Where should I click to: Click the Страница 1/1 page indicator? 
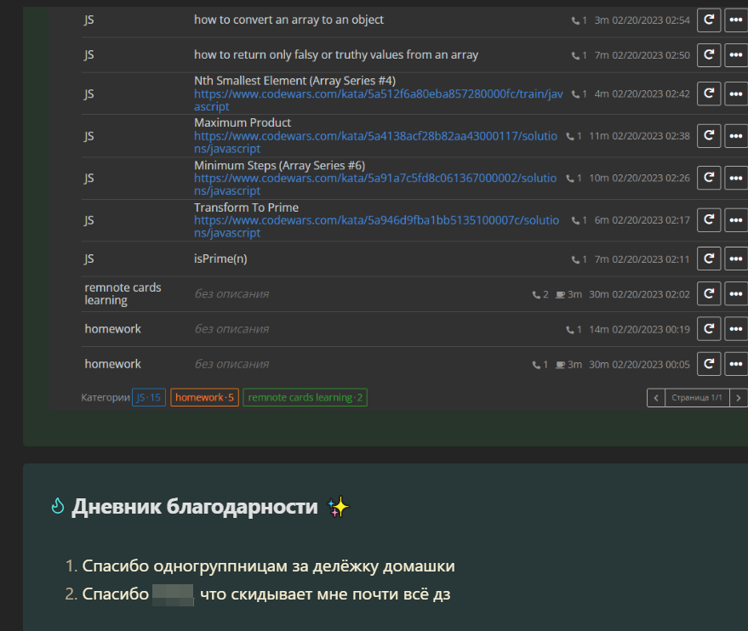coord(696,397)
